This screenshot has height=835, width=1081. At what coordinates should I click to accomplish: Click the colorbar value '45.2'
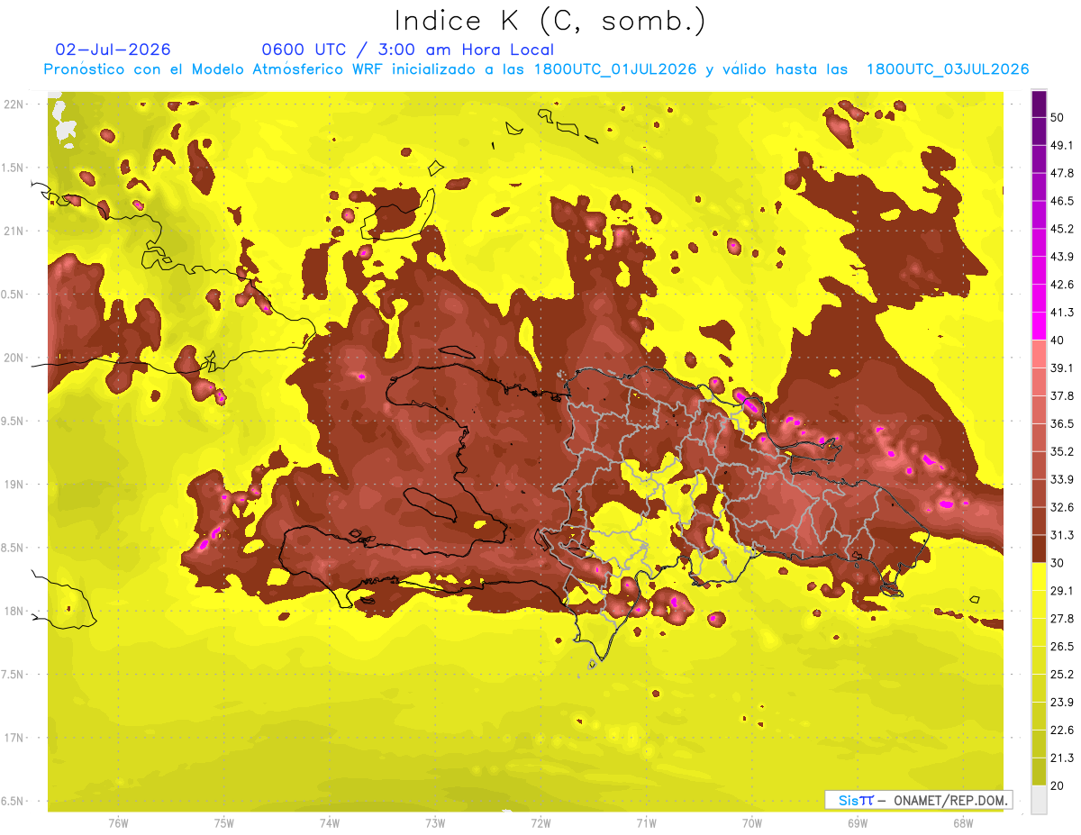[1062, 230]
